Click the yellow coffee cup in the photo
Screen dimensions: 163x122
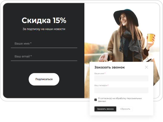tap(151, 39)
